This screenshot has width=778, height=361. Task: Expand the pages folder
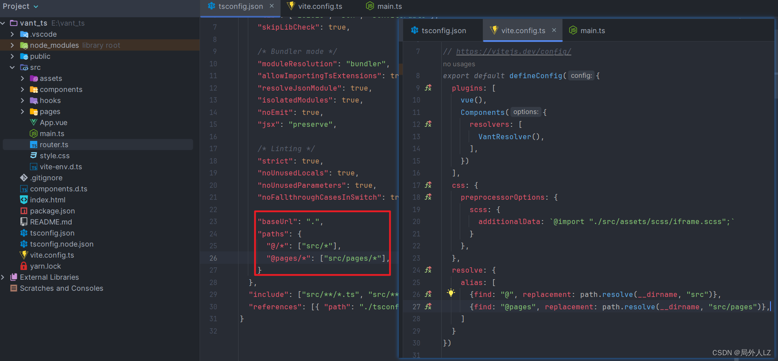pyautogui.click(x=22, y=111)
